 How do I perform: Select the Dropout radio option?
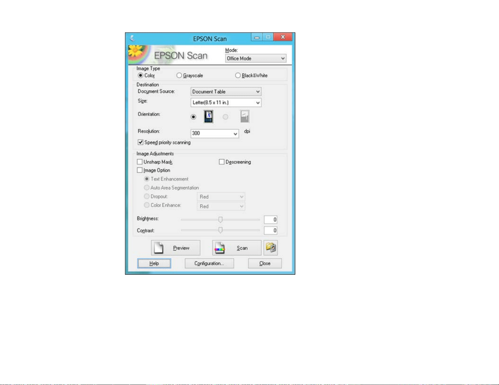147,196
